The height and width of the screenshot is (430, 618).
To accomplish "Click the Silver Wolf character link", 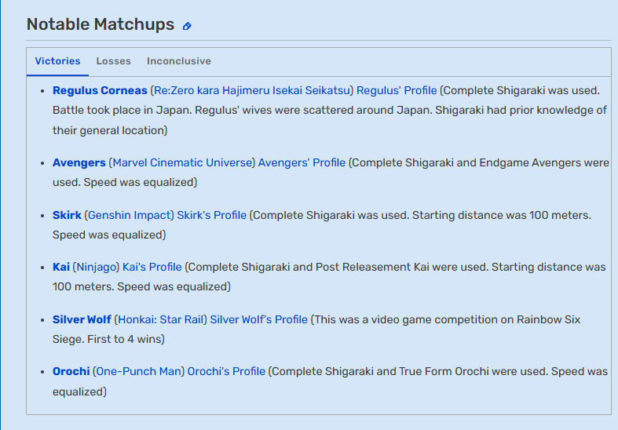I will pyautogui.click(x=82, y=319).
